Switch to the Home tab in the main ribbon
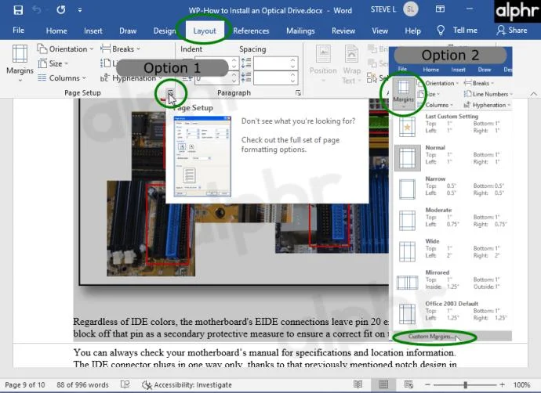541x393 pixels. [x=56, y=31]
